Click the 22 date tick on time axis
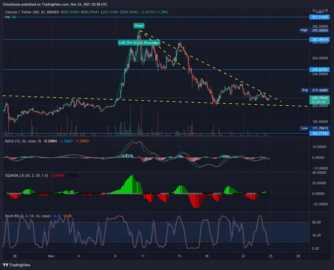The image size is (334, 270). pos(243,256)
